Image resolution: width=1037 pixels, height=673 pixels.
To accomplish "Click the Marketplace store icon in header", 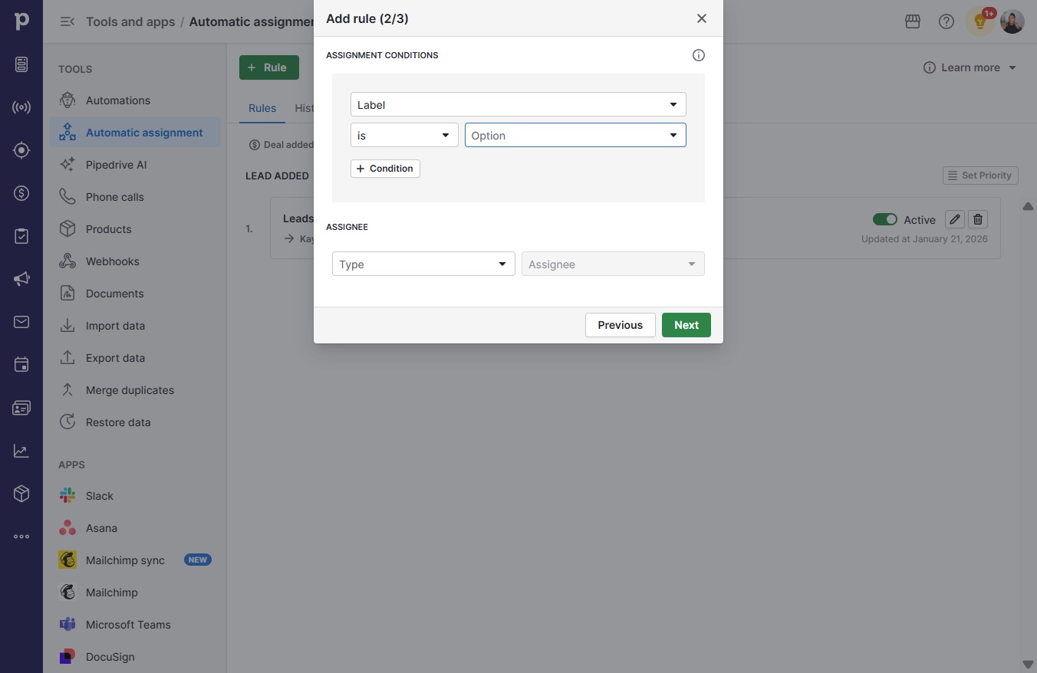I will [913, 21].
